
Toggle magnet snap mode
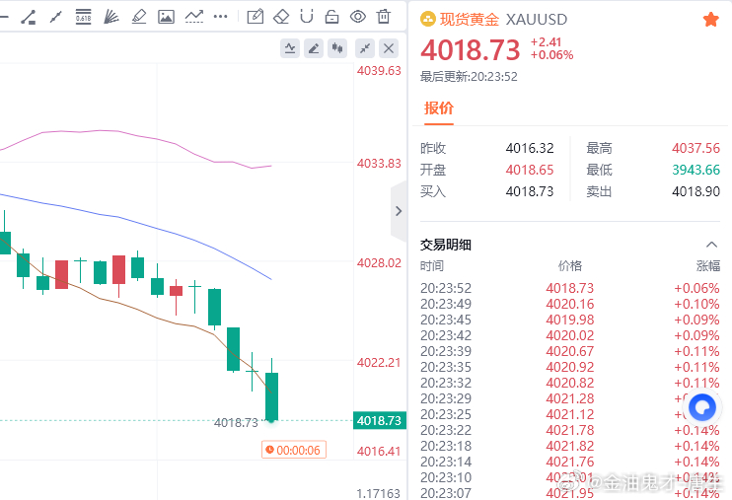pyautogui.click(x=307, y=17)
